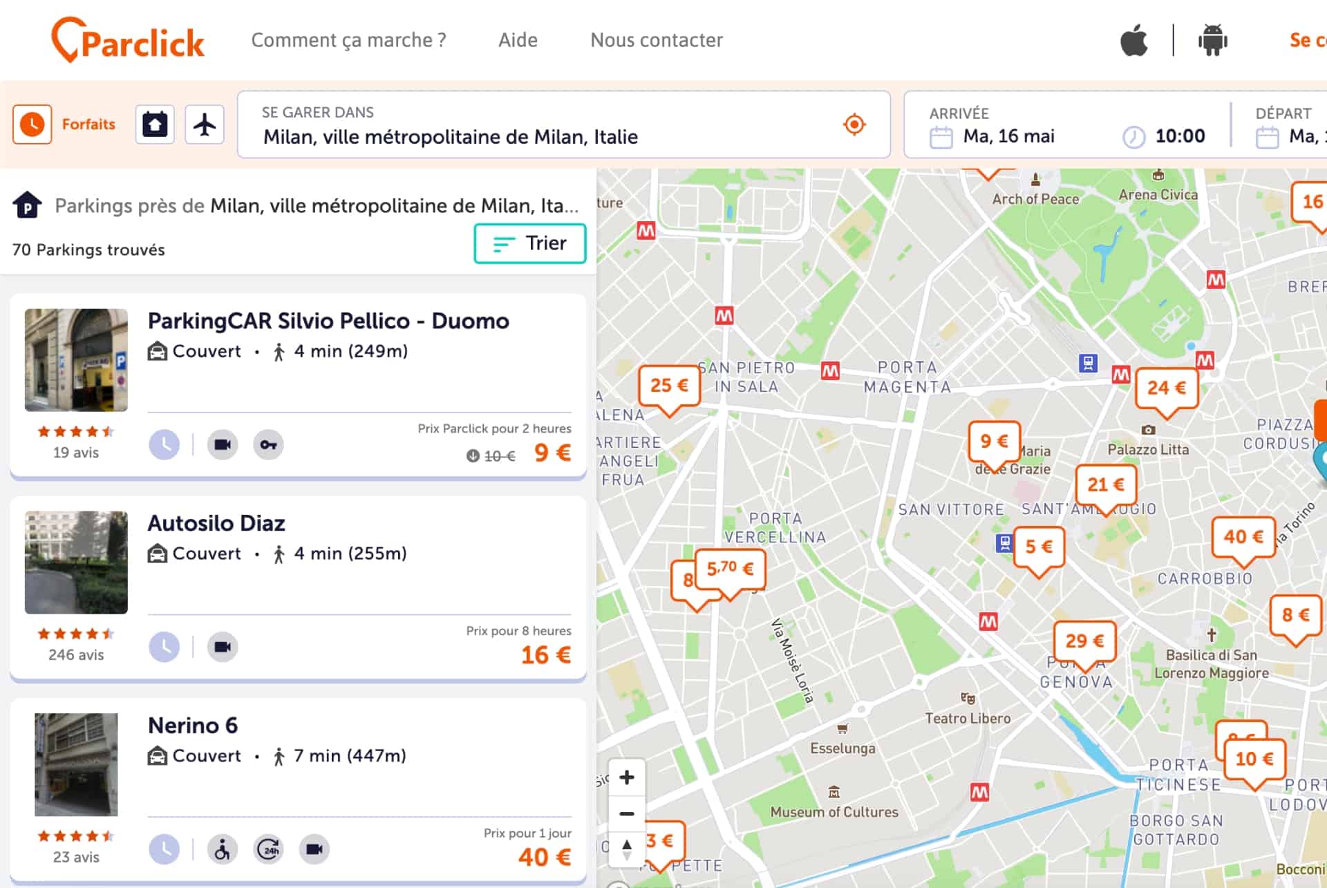Select the airport airplane parking icon

pyautogui.click(x=205, y=124)
